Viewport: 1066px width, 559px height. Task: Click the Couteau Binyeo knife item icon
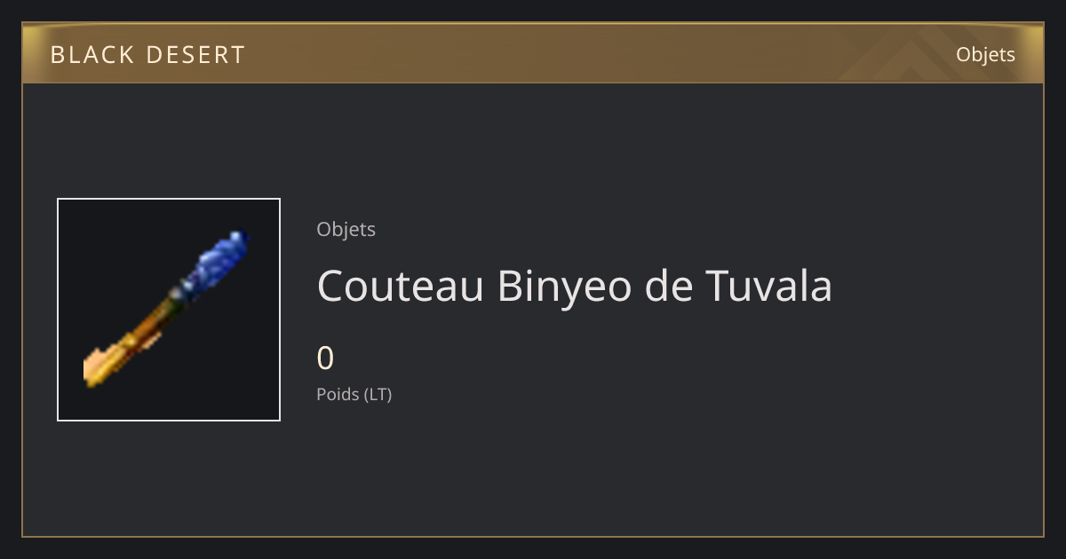tap(169, 310)
